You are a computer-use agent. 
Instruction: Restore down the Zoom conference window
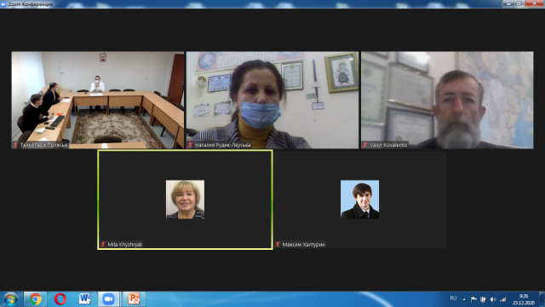(x=519, y=3)
